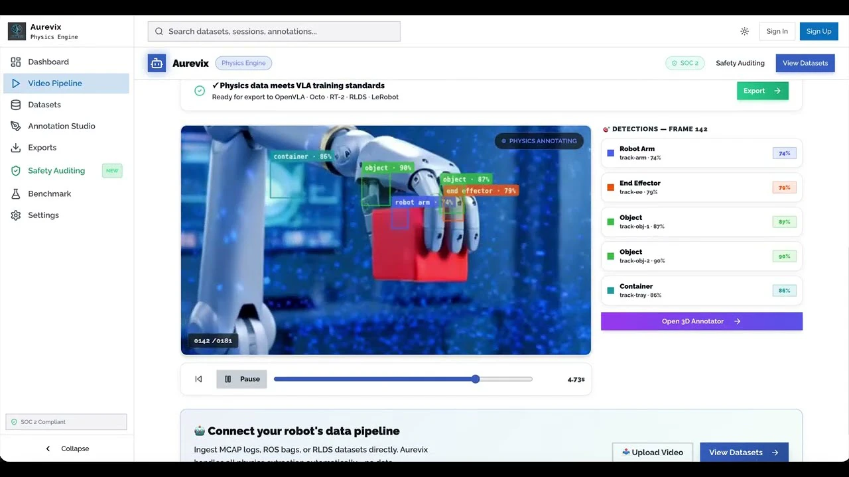Viewport: 849px width, 477px height.
Task: Click the 86% confidence badge
Action: click(x=784, y=291)
